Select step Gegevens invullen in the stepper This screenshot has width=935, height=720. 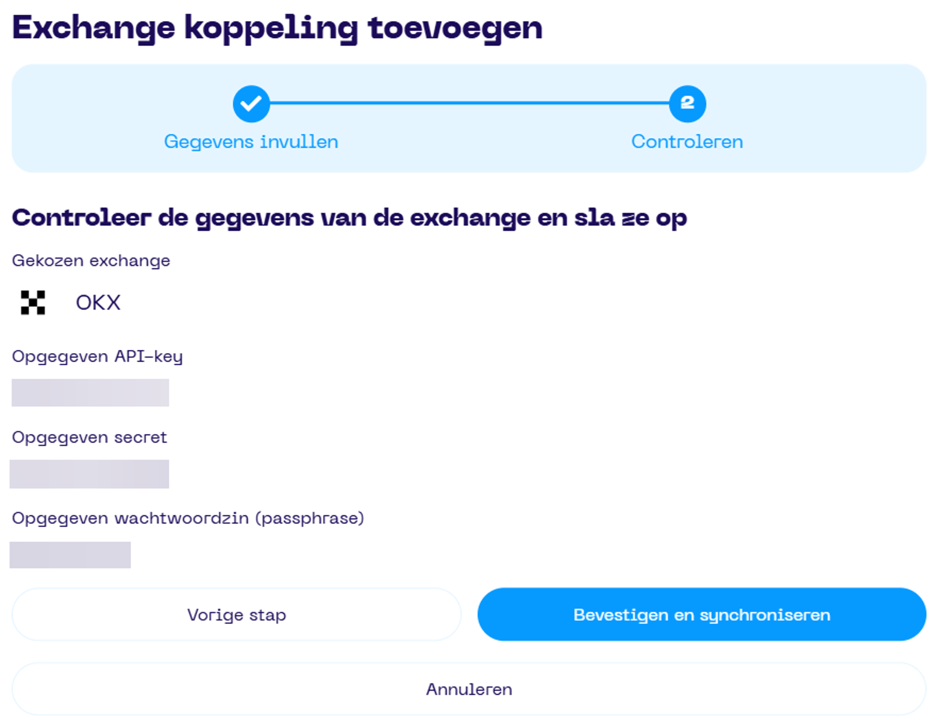251,141
